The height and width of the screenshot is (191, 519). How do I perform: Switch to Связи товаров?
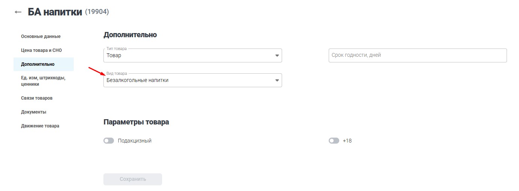(37, 98)
